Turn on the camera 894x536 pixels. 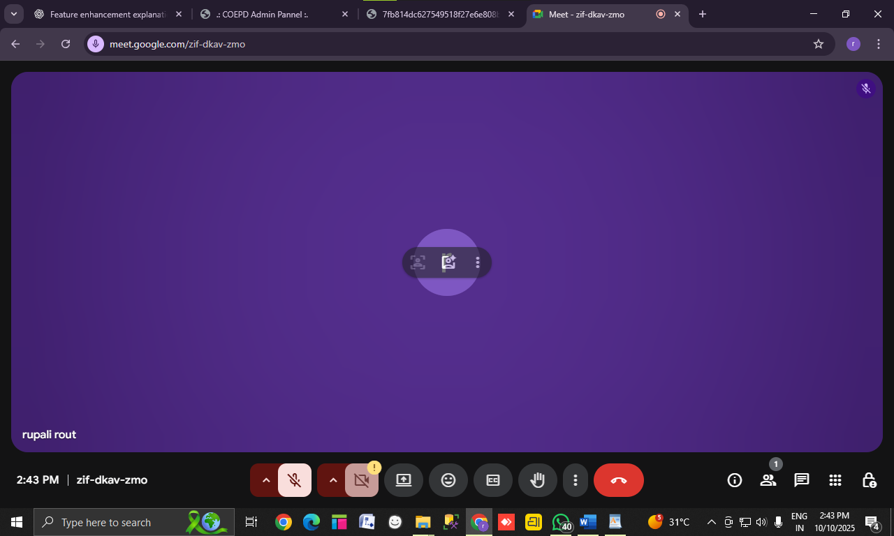tap(362, 480)
